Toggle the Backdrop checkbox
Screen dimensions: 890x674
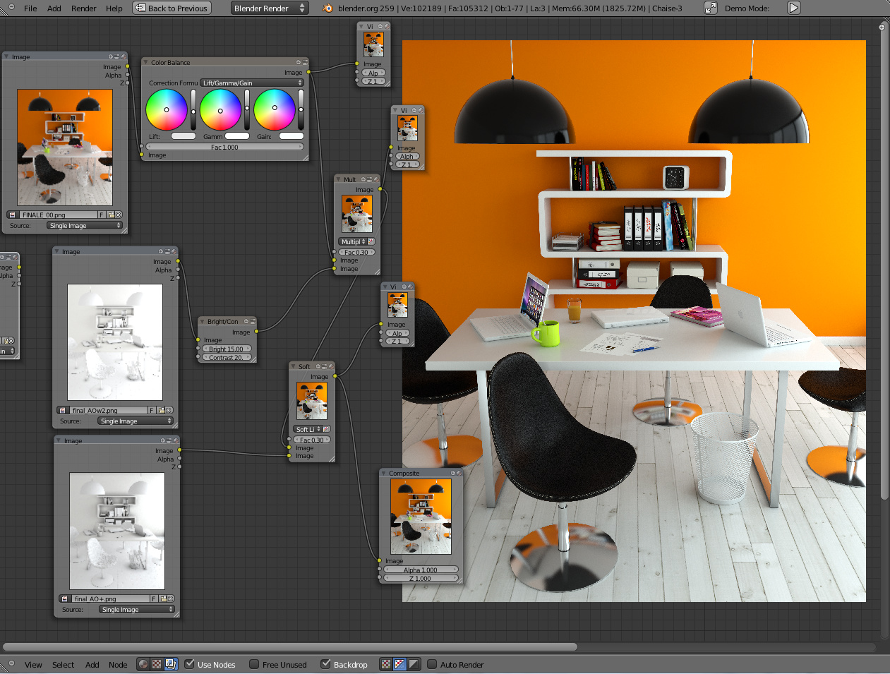click(x=325, y=664)
